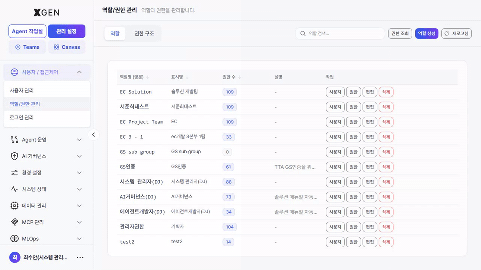Open the Teams button
Image resolution: width=481 pixels, height=270 pixels.
coord(27,47)
